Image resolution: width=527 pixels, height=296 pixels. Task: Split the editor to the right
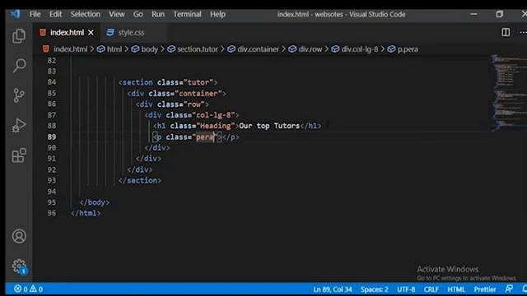506,32
